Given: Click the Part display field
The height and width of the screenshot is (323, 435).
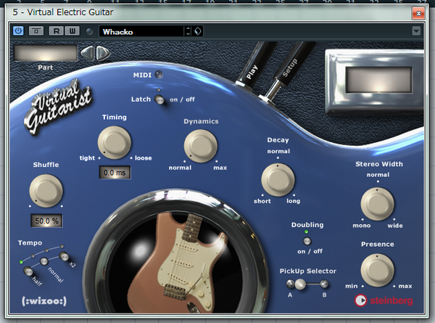Looking at the screenshot, I should (46, 53).
